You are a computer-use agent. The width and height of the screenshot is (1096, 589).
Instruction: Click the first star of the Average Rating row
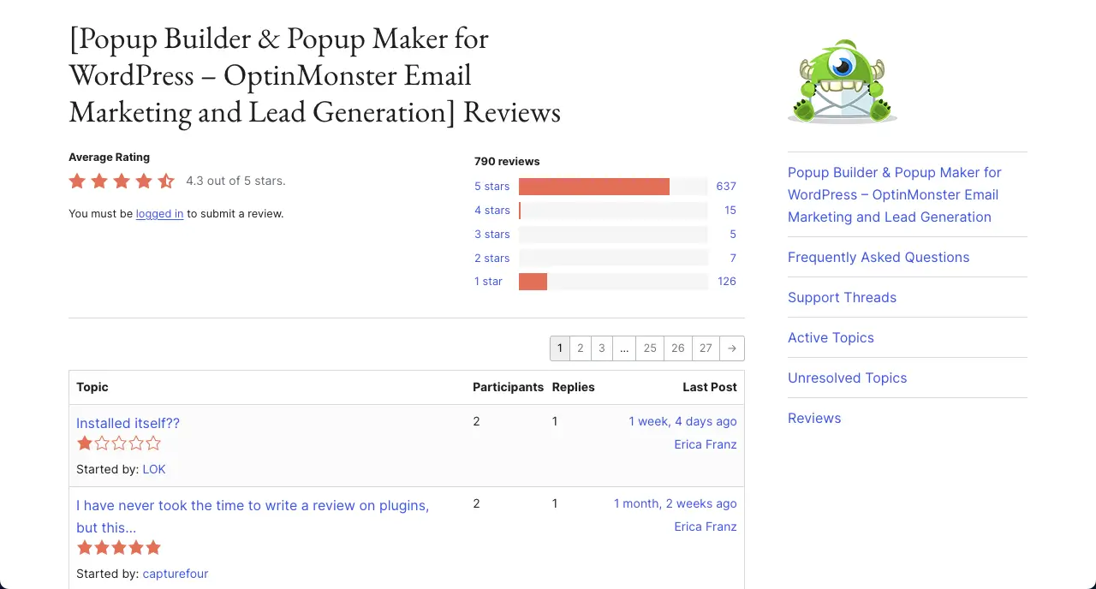77,181
